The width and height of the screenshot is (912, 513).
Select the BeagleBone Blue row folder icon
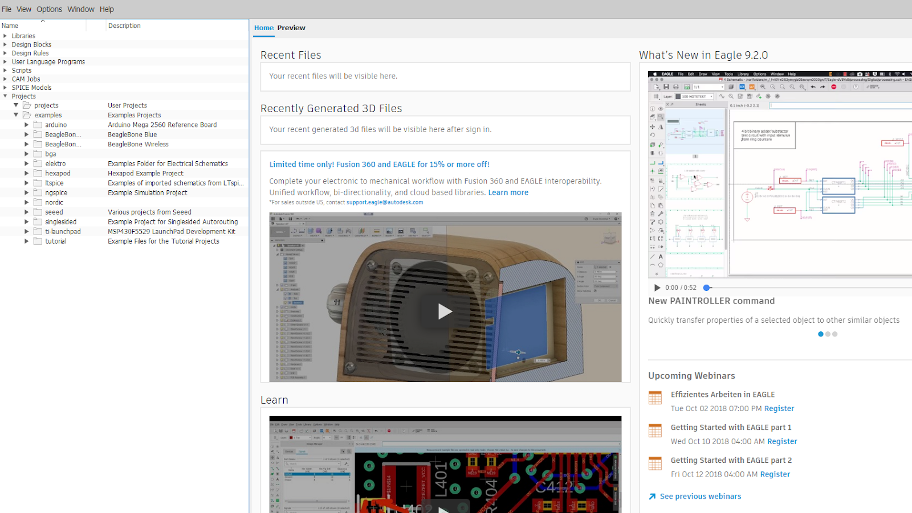click(x=38, y=134)
